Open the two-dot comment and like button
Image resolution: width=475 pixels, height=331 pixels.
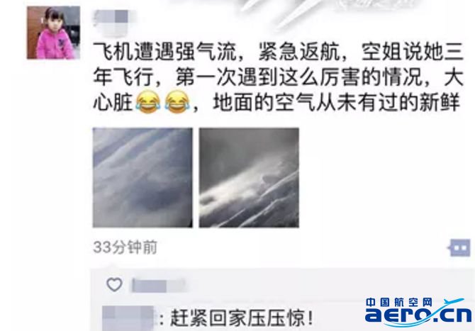459,248
